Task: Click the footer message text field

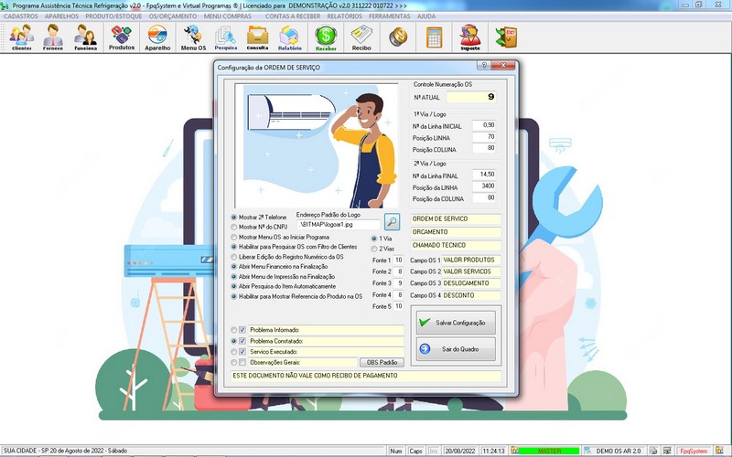Action: coord(366,376)
